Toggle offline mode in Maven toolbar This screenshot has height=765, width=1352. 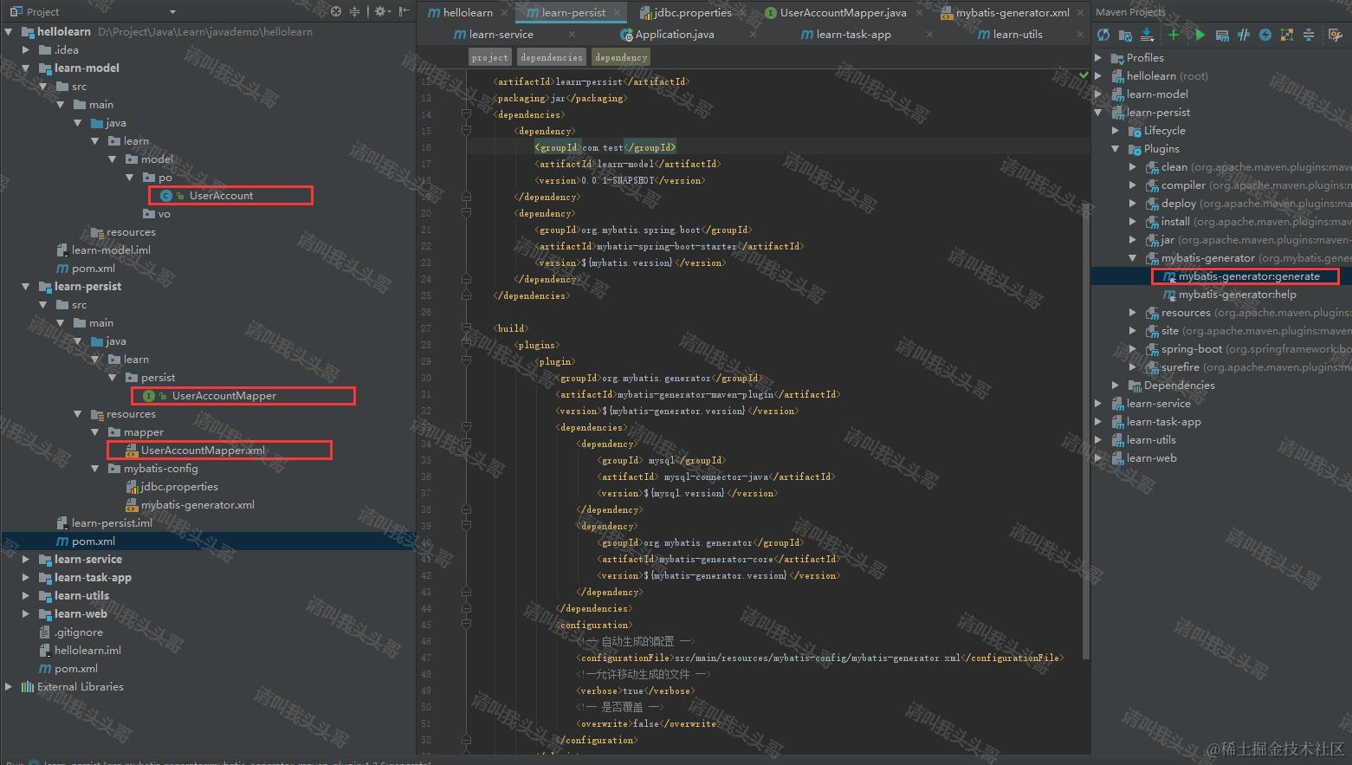click(x=1265, y=35)
